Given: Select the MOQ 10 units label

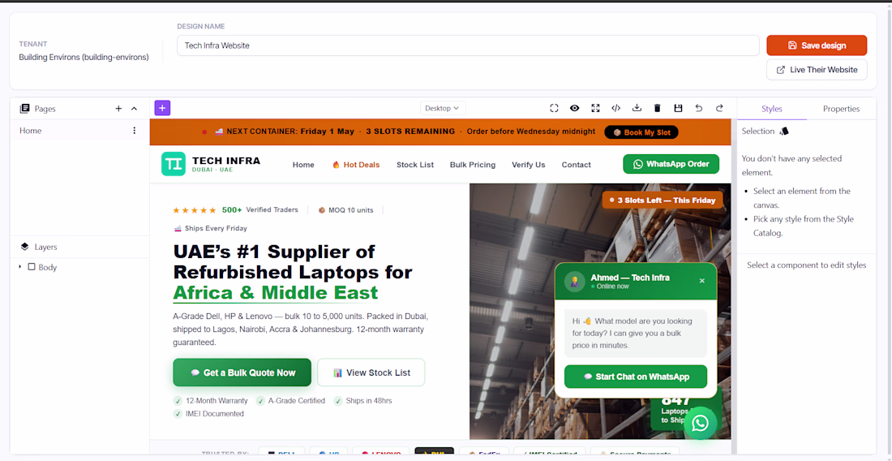Looking at the screenshot, I should point(346,210).
